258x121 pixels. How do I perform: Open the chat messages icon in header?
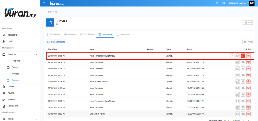click(218, 3)
